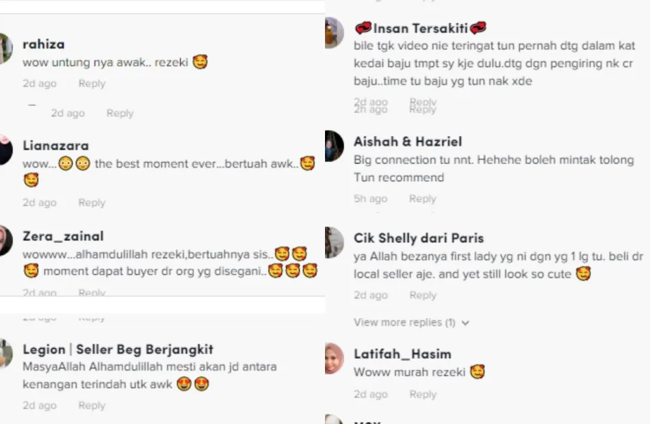This screenshot has height=424, width=650.
Task: Open rahiza's username link
Action: coord(44,44)
